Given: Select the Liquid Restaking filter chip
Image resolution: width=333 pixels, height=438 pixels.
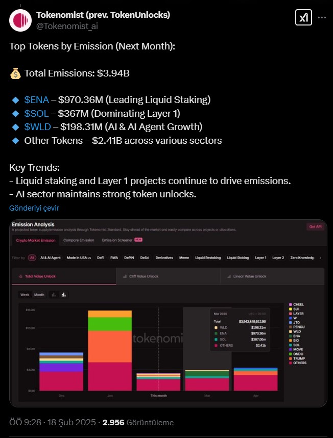Looking at the screenshot, I should pyautogui.click(x=208, y=258).
